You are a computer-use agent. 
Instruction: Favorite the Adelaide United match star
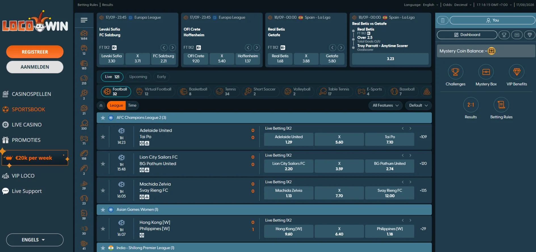(103, 137)
